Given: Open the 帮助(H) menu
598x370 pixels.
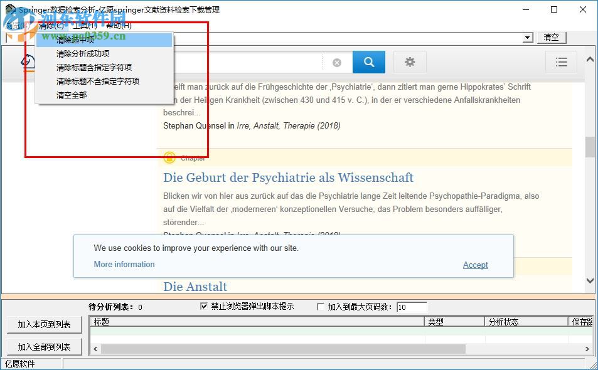Looking at the screenshot, I should [x=119, y=26].
